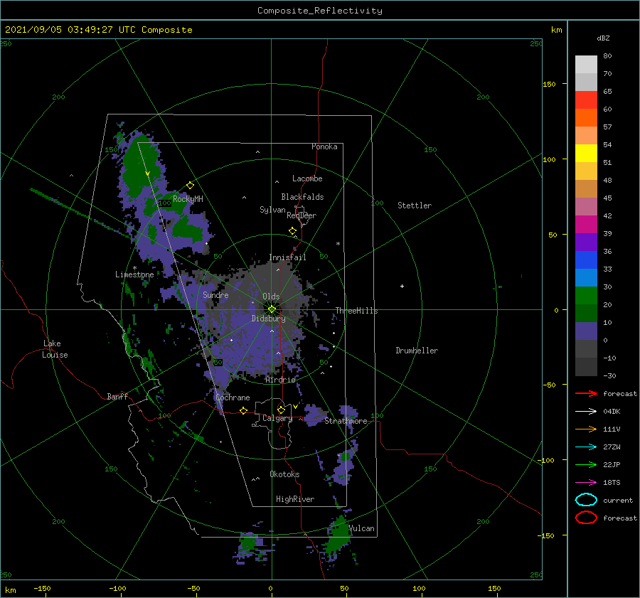Click the dBZ legend heading
640x598 pixels.
click(x=603, y=38)
